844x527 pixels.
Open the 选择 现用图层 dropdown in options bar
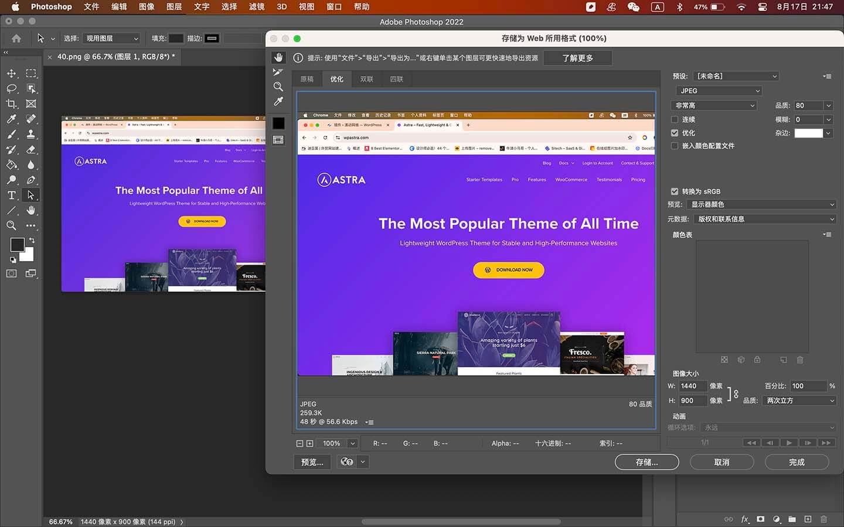111,38
